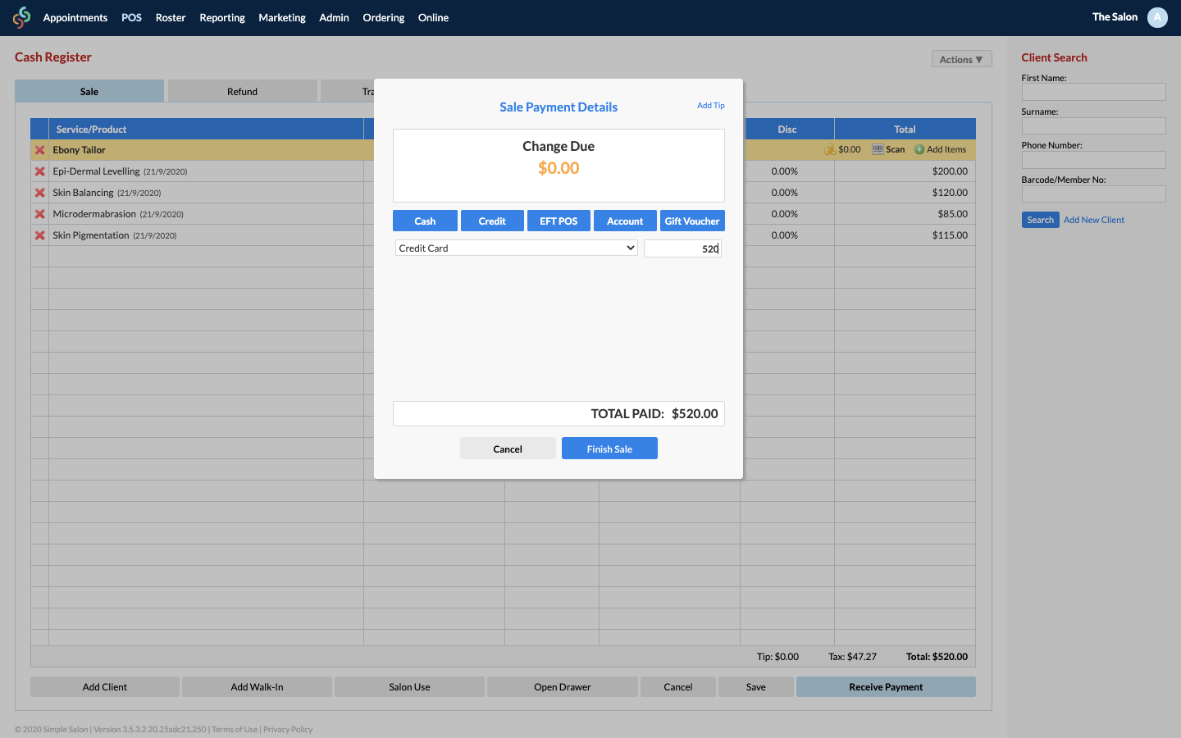Screen dimensions: 1181x738
Task: Choose Gift Voucher payment method
Action: tap(692, 221)
